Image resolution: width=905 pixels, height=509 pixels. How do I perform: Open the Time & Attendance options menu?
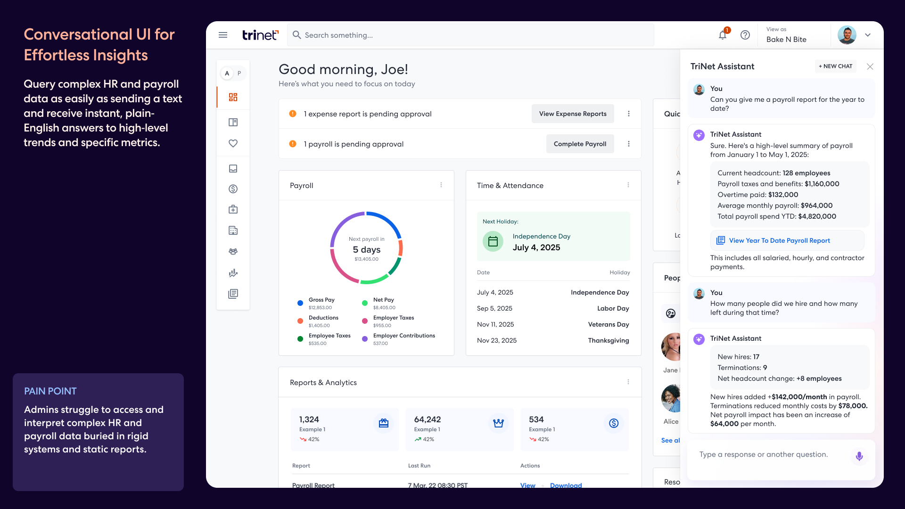[x=628, y=185]
